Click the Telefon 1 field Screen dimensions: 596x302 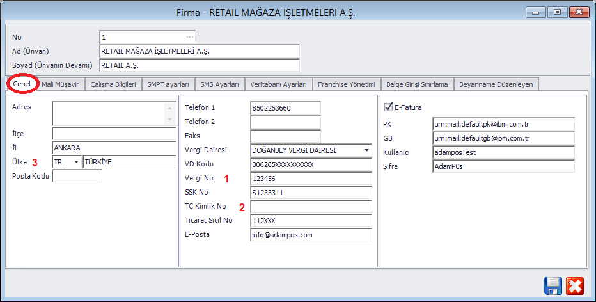pos(285,108)
